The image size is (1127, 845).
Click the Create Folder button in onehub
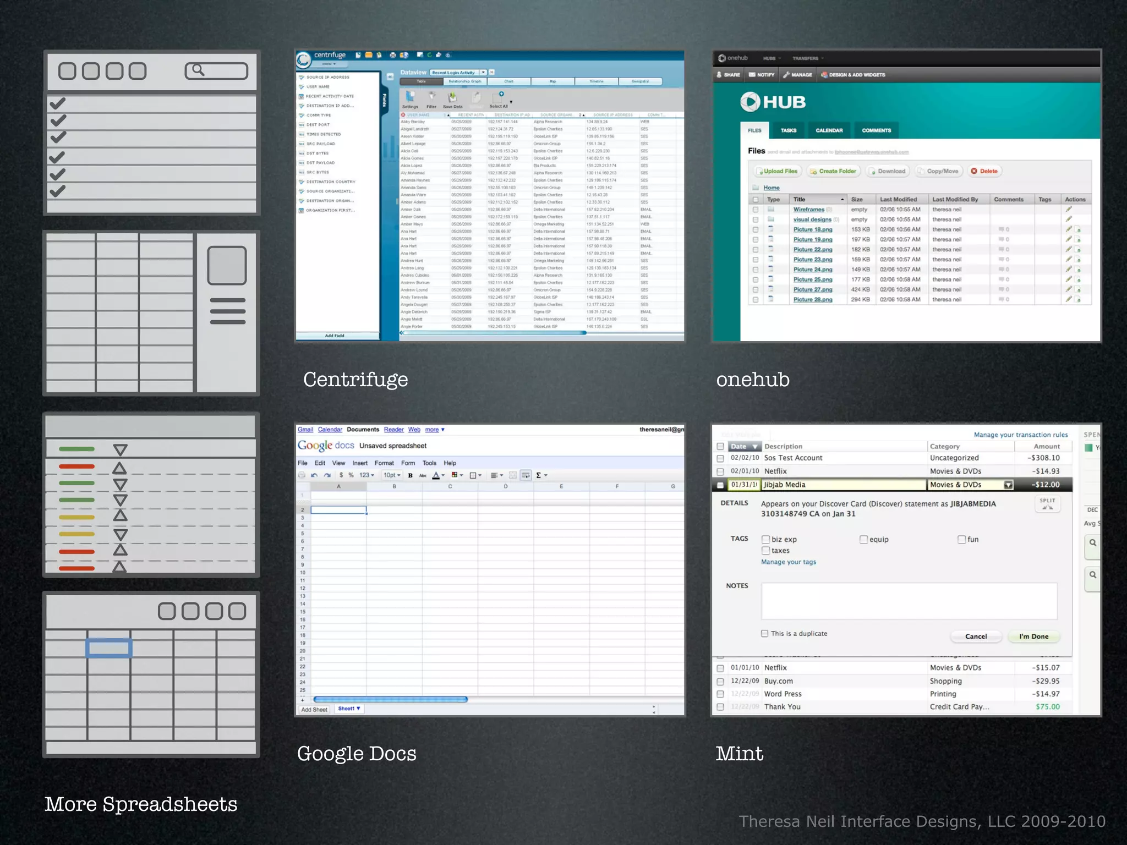833,171
